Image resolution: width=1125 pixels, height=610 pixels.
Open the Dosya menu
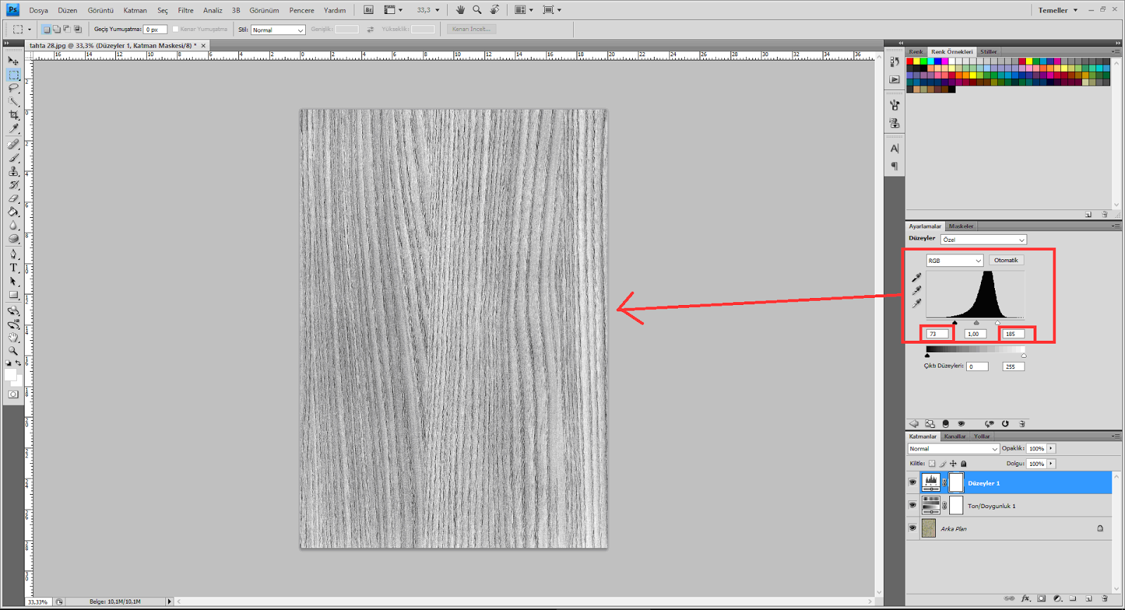(39, 10)
